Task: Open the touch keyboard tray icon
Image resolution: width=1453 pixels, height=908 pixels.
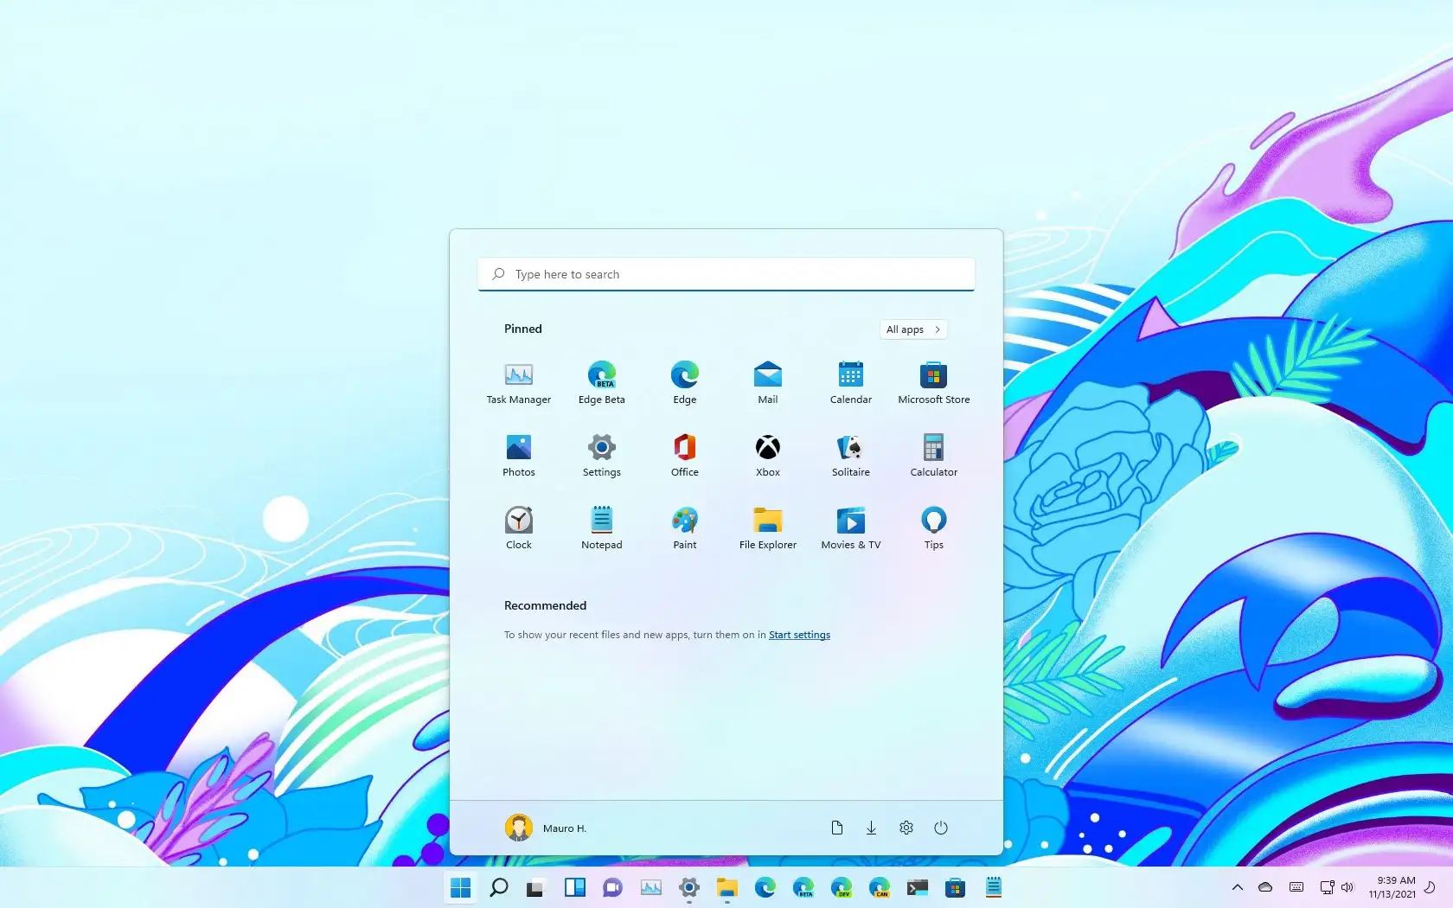Action: pyautogui.click(x=1296, y=887)
